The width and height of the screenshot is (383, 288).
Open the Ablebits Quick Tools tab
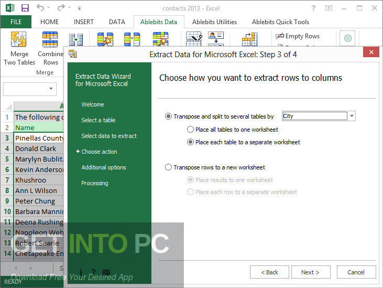point(280,22)
